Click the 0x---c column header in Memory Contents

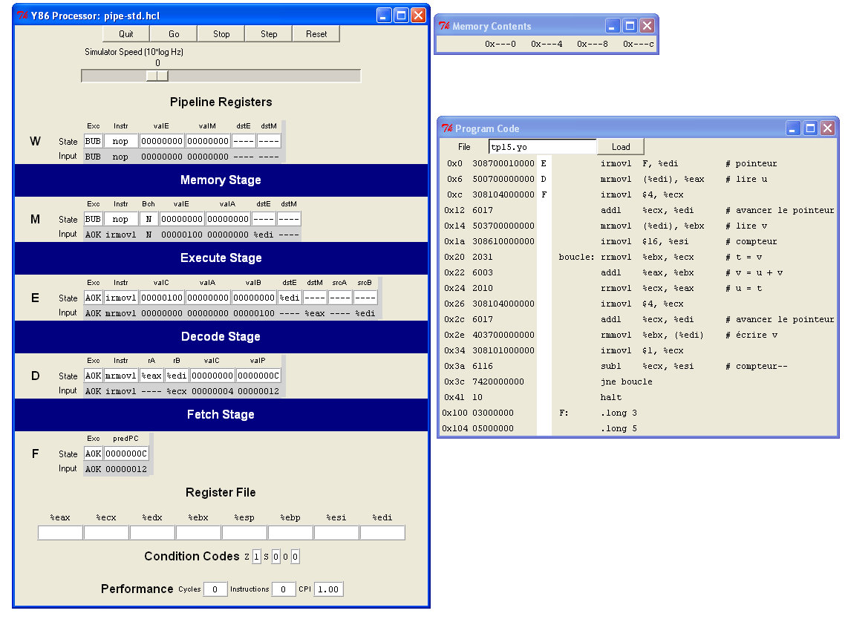click(x=638, y=44)
